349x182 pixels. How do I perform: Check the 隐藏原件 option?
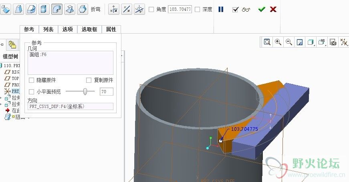[x=31, y=80]
